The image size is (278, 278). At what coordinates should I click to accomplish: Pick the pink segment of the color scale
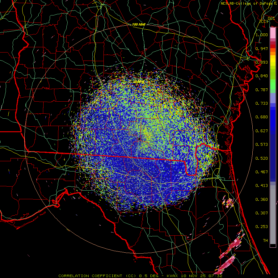(x=273, y=33)
